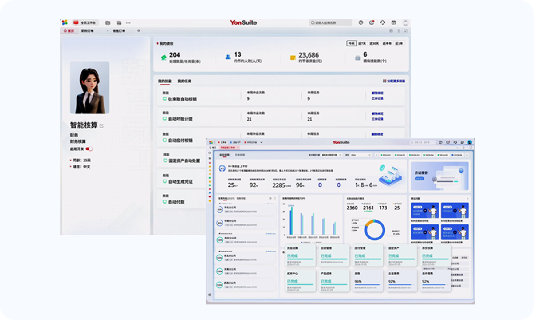The height and width of the screenshot is (320, 534).
Task: Click the notification icon with red badge
Action: click(372, 23)
